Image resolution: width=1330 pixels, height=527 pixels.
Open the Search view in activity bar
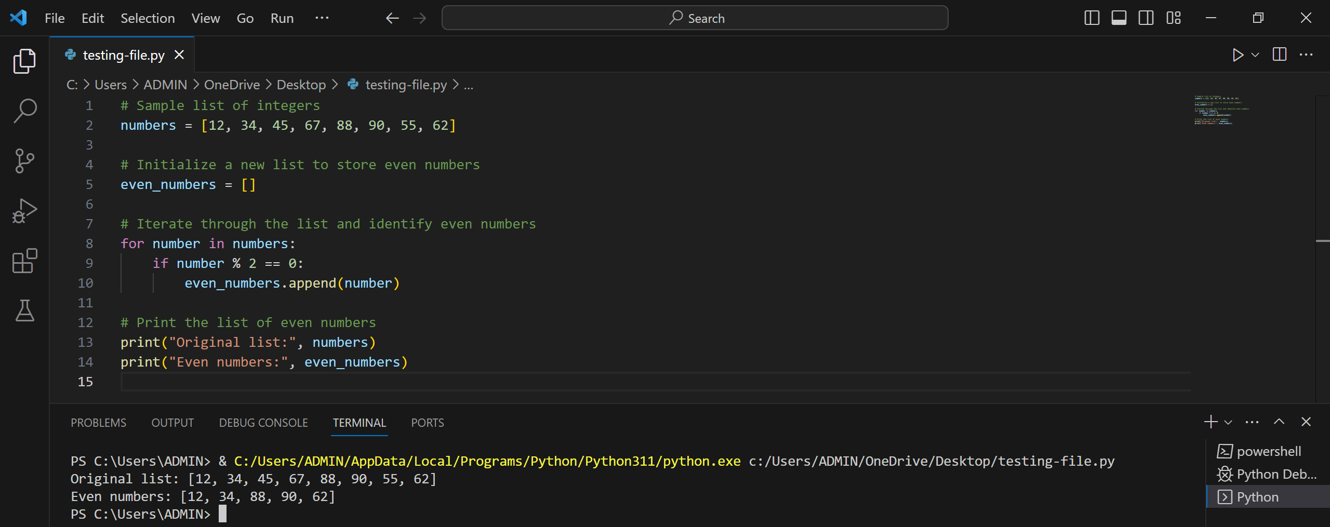tap(24, 111)
